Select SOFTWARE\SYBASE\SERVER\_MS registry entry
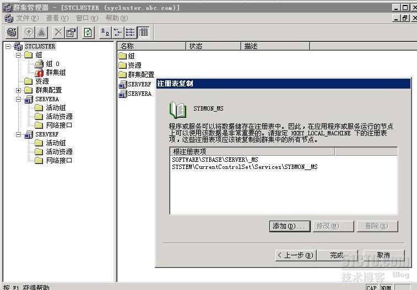 [215, 160]
